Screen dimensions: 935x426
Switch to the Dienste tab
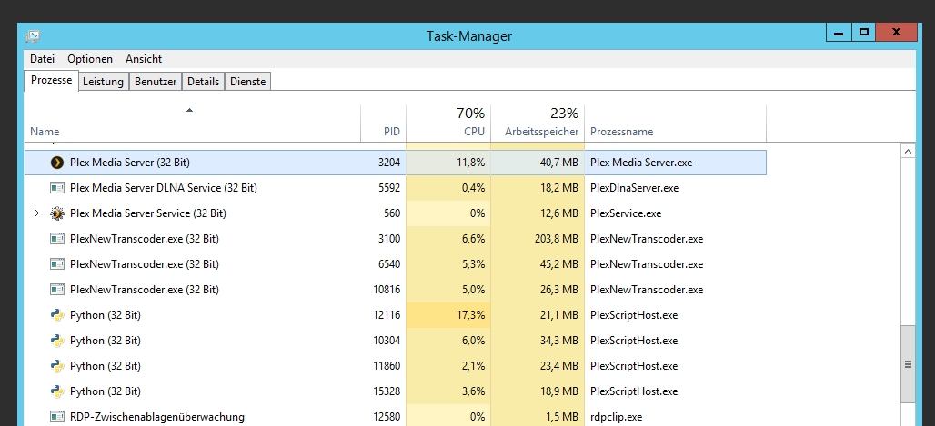(248, 82)
